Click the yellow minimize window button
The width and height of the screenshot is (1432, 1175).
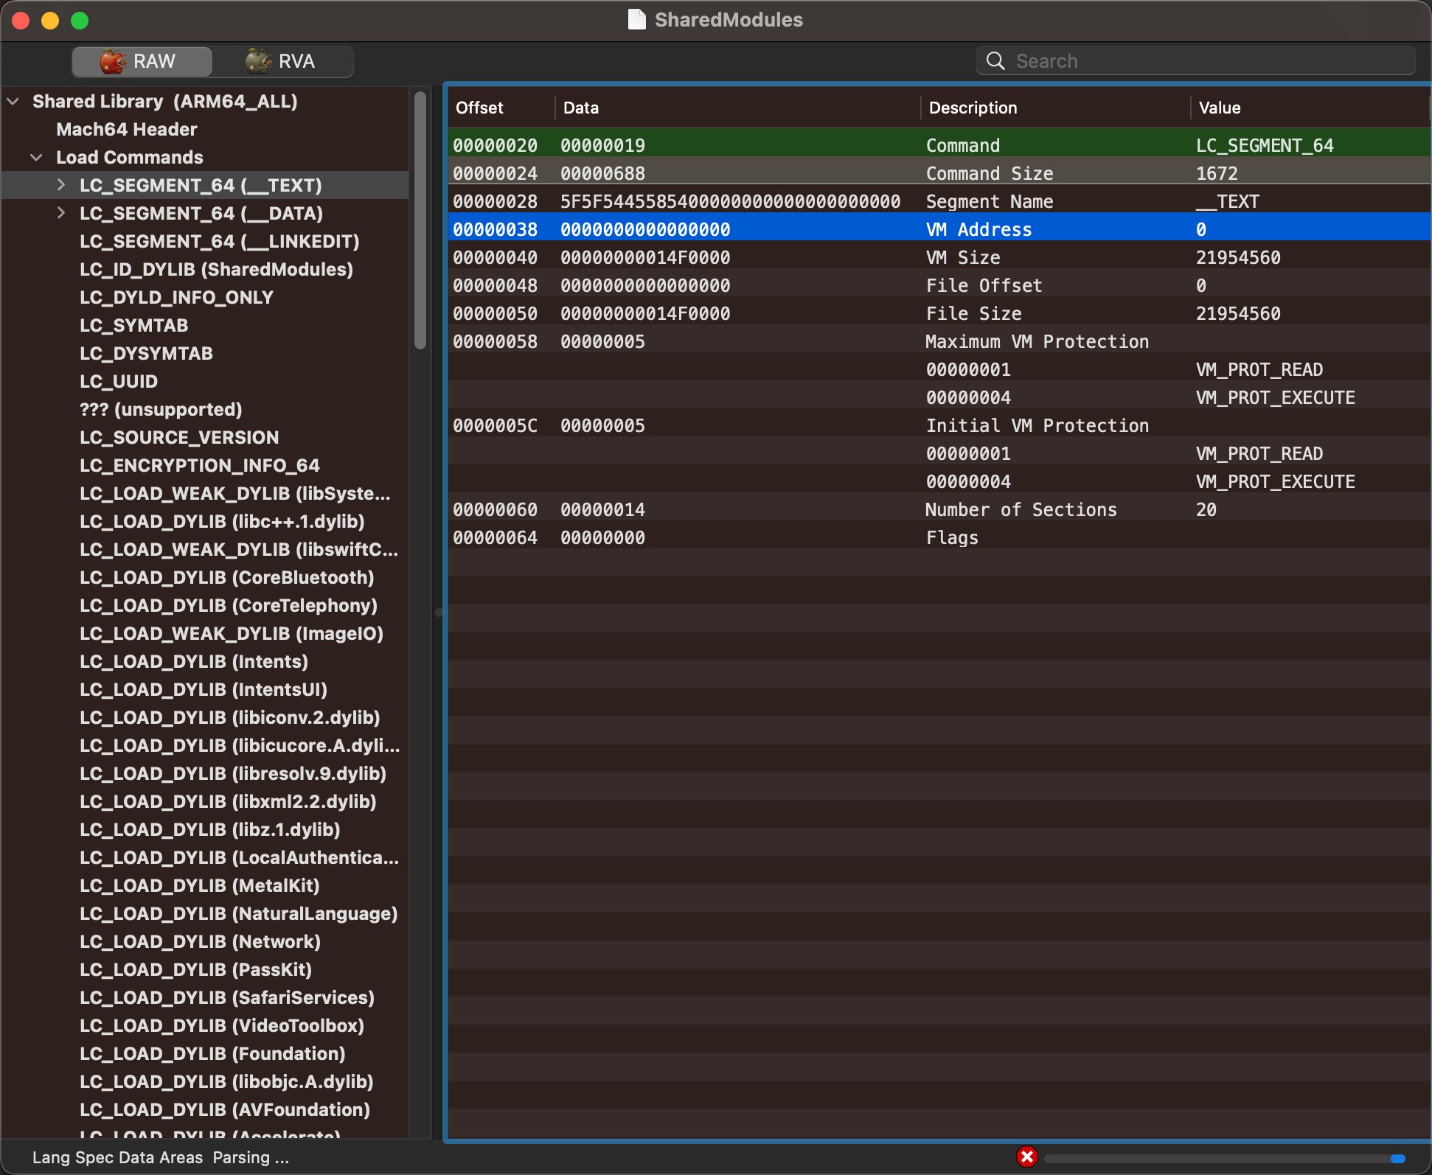pos(50,21)
